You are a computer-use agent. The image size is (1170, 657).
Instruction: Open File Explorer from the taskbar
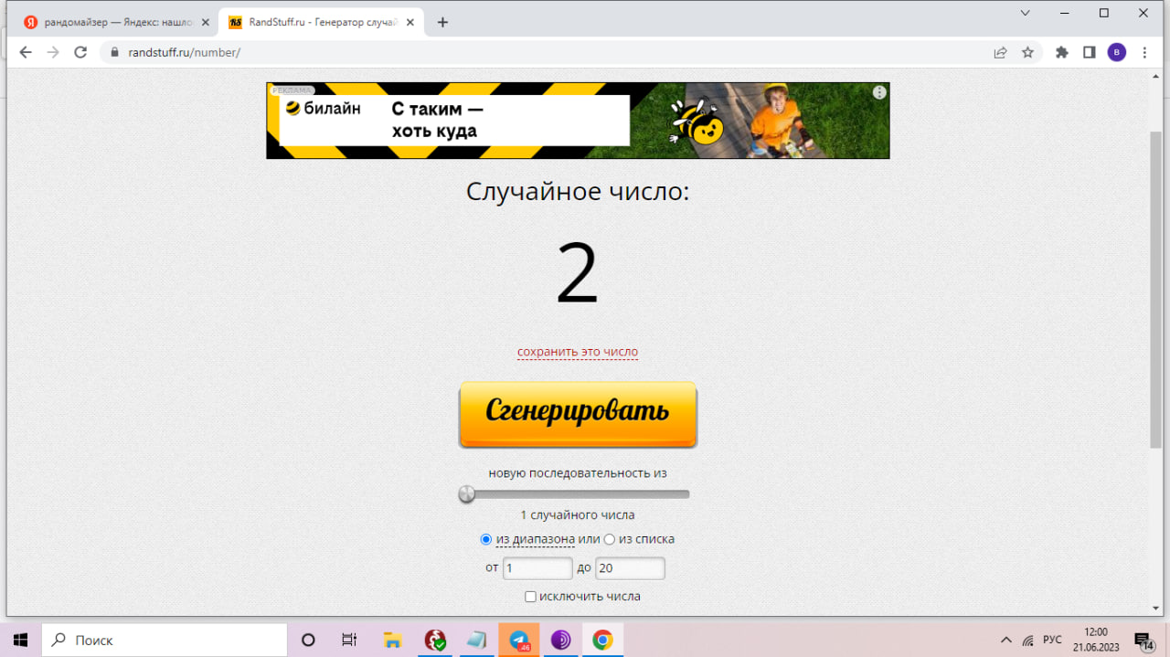pyautogui.click(x=392, y=640)
